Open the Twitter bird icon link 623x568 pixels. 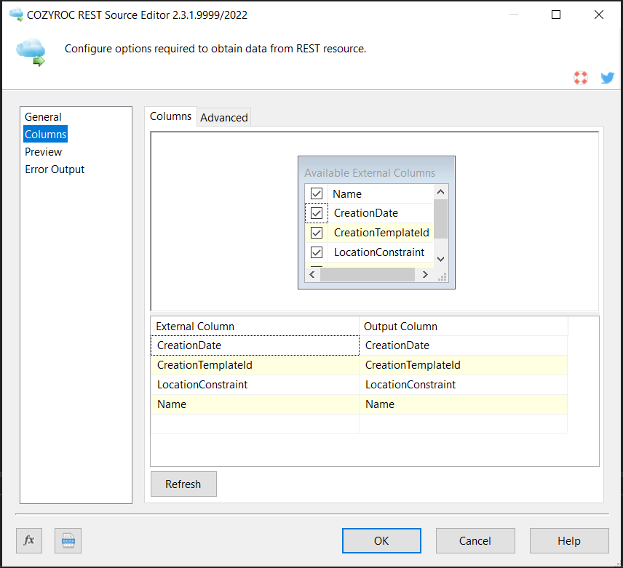pyautogui.click(x=607, y=78)
